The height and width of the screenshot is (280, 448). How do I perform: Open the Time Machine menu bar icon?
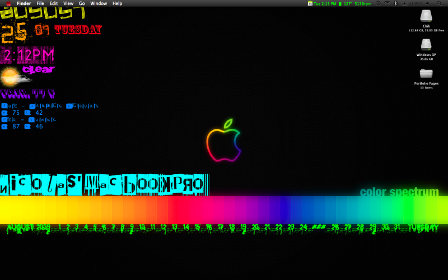click(377, 3)
